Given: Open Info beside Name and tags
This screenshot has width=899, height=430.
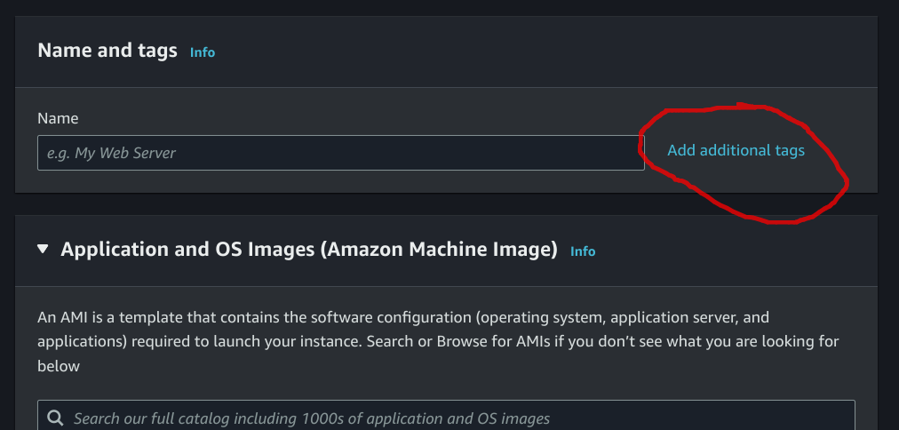Looking at the screenshot, I should pos(203,52).
